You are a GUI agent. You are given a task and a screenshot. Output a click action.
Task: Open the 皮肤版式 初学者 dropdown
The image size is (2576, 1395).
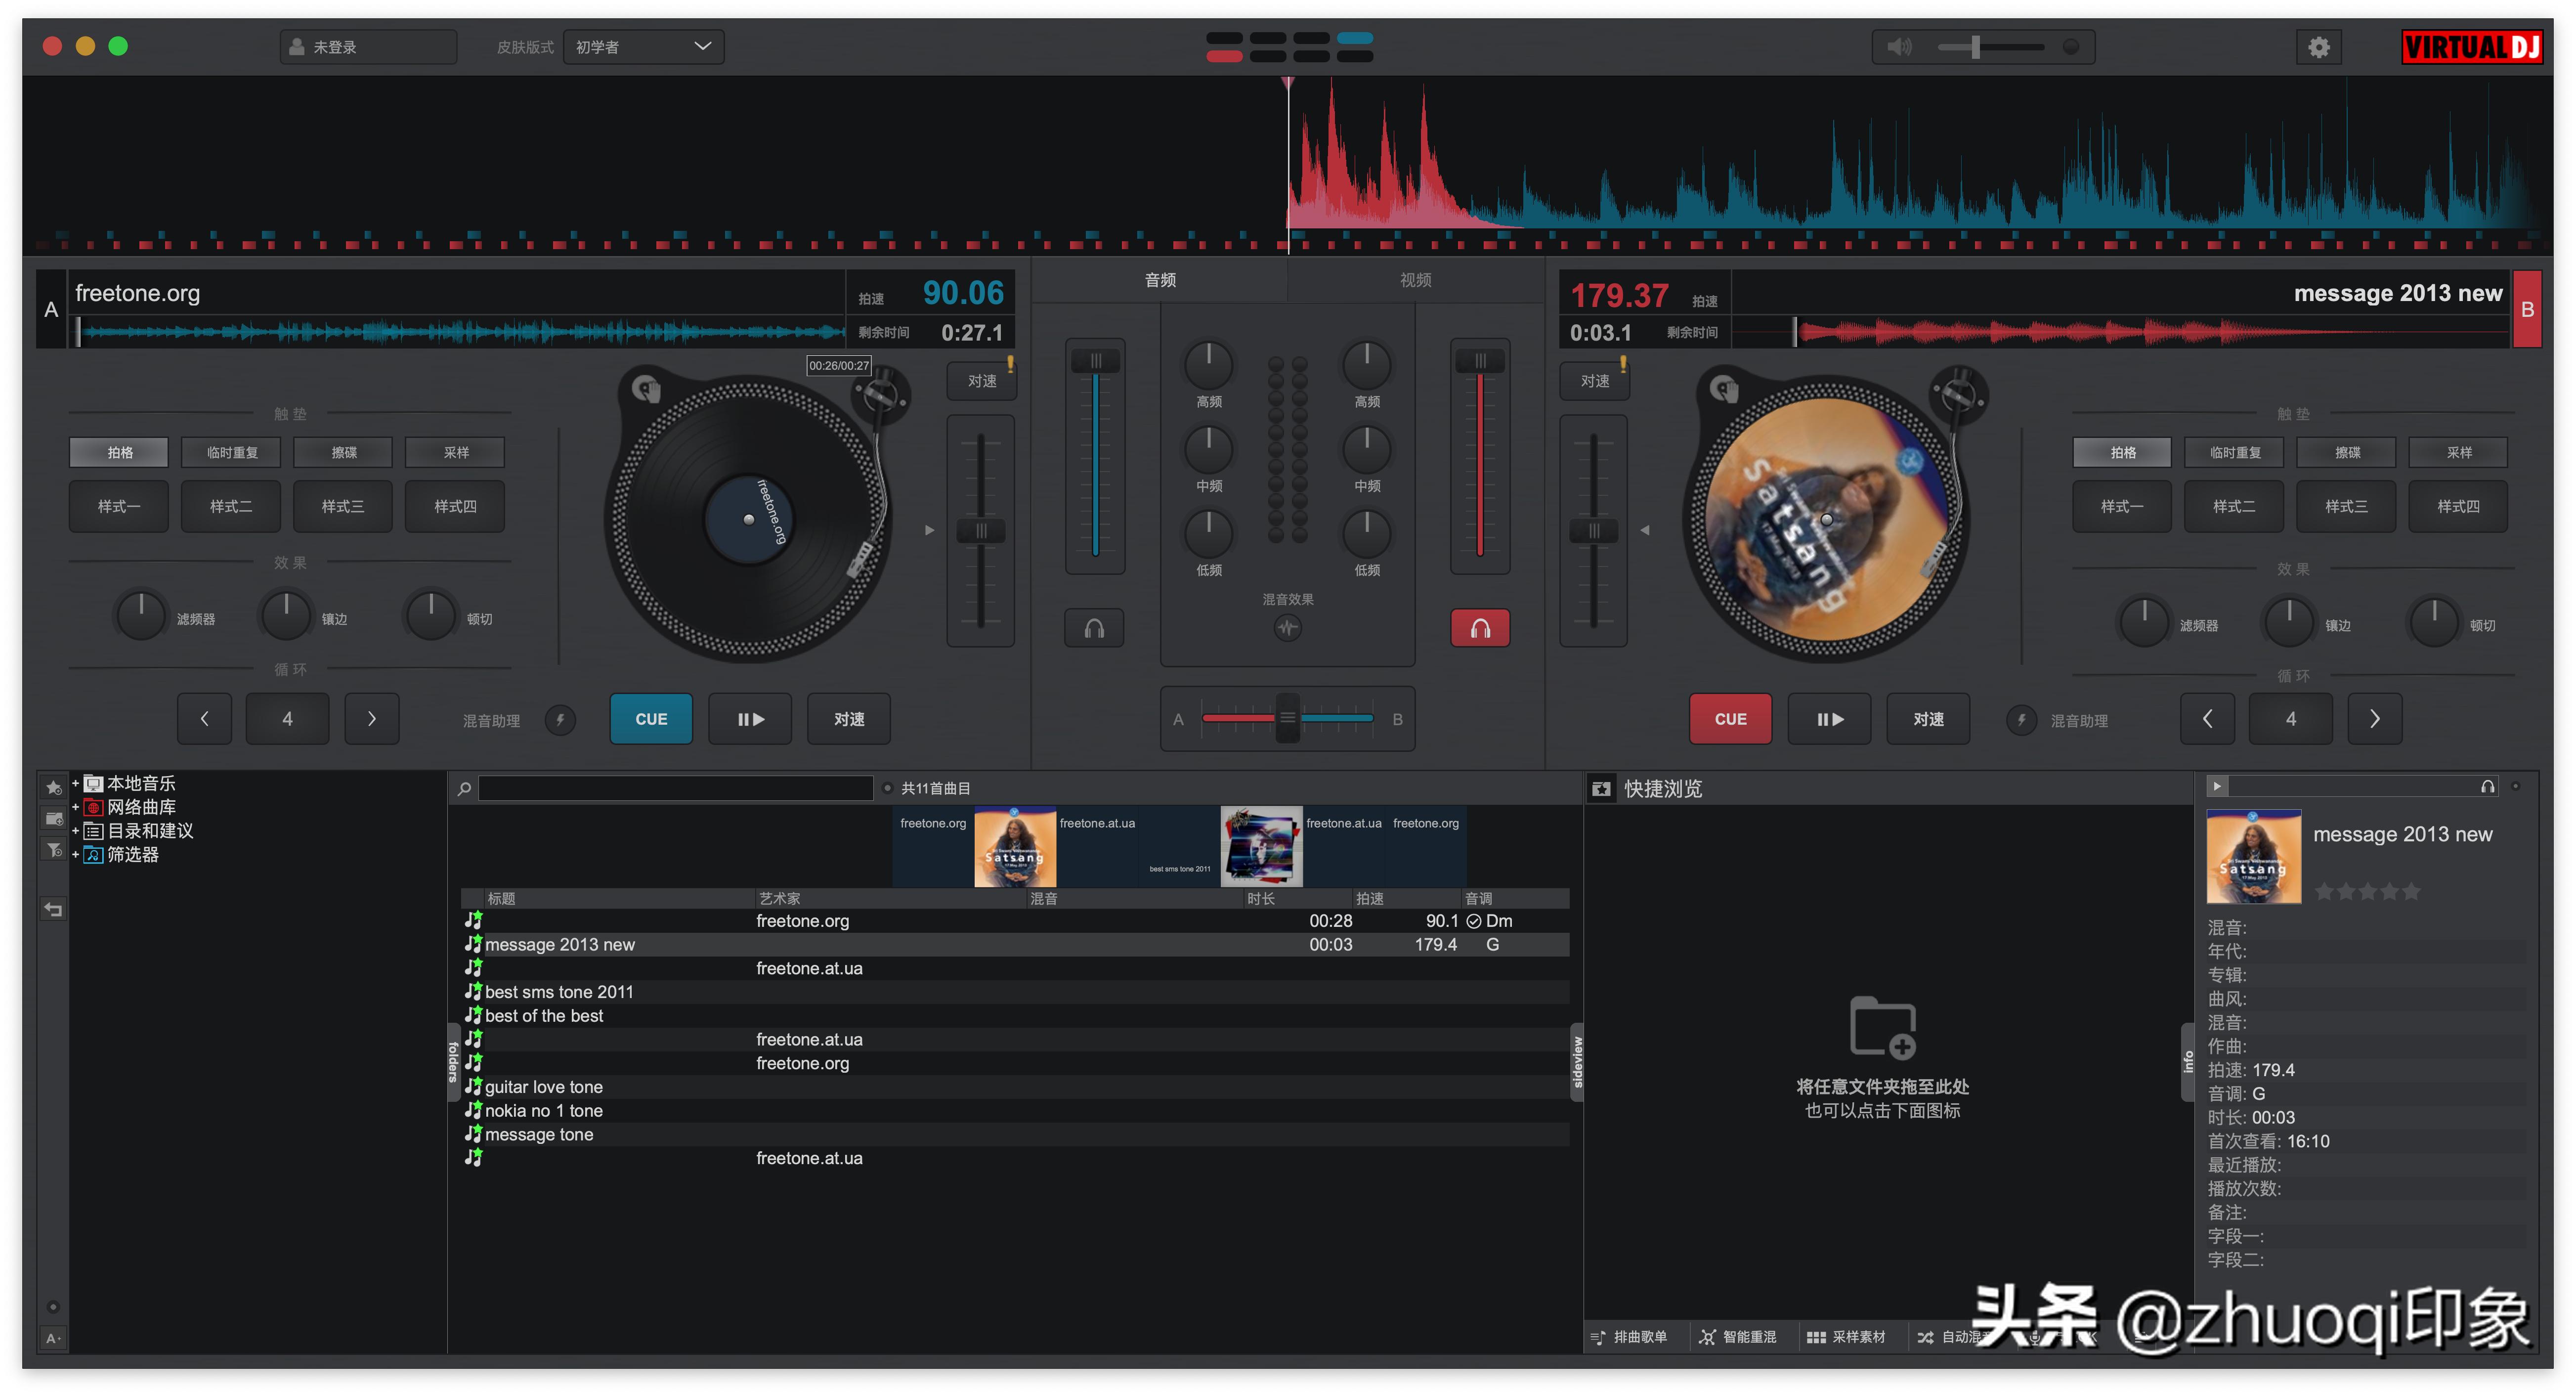[x=644, y=47]
